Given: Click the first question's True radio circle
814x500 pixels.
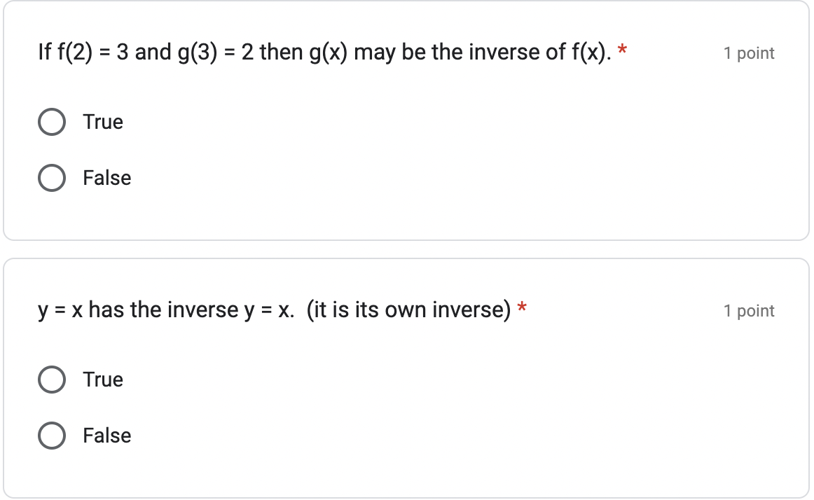Looking at the screenshot, I should 50,122.
